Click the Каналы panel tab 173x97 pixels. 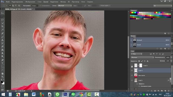(x=133, y=36)
